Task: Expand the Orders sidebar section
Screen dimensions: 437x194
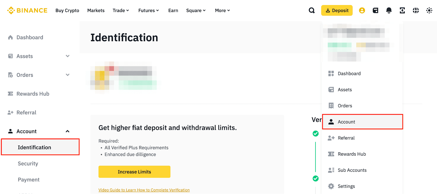Action: point(67,75)
